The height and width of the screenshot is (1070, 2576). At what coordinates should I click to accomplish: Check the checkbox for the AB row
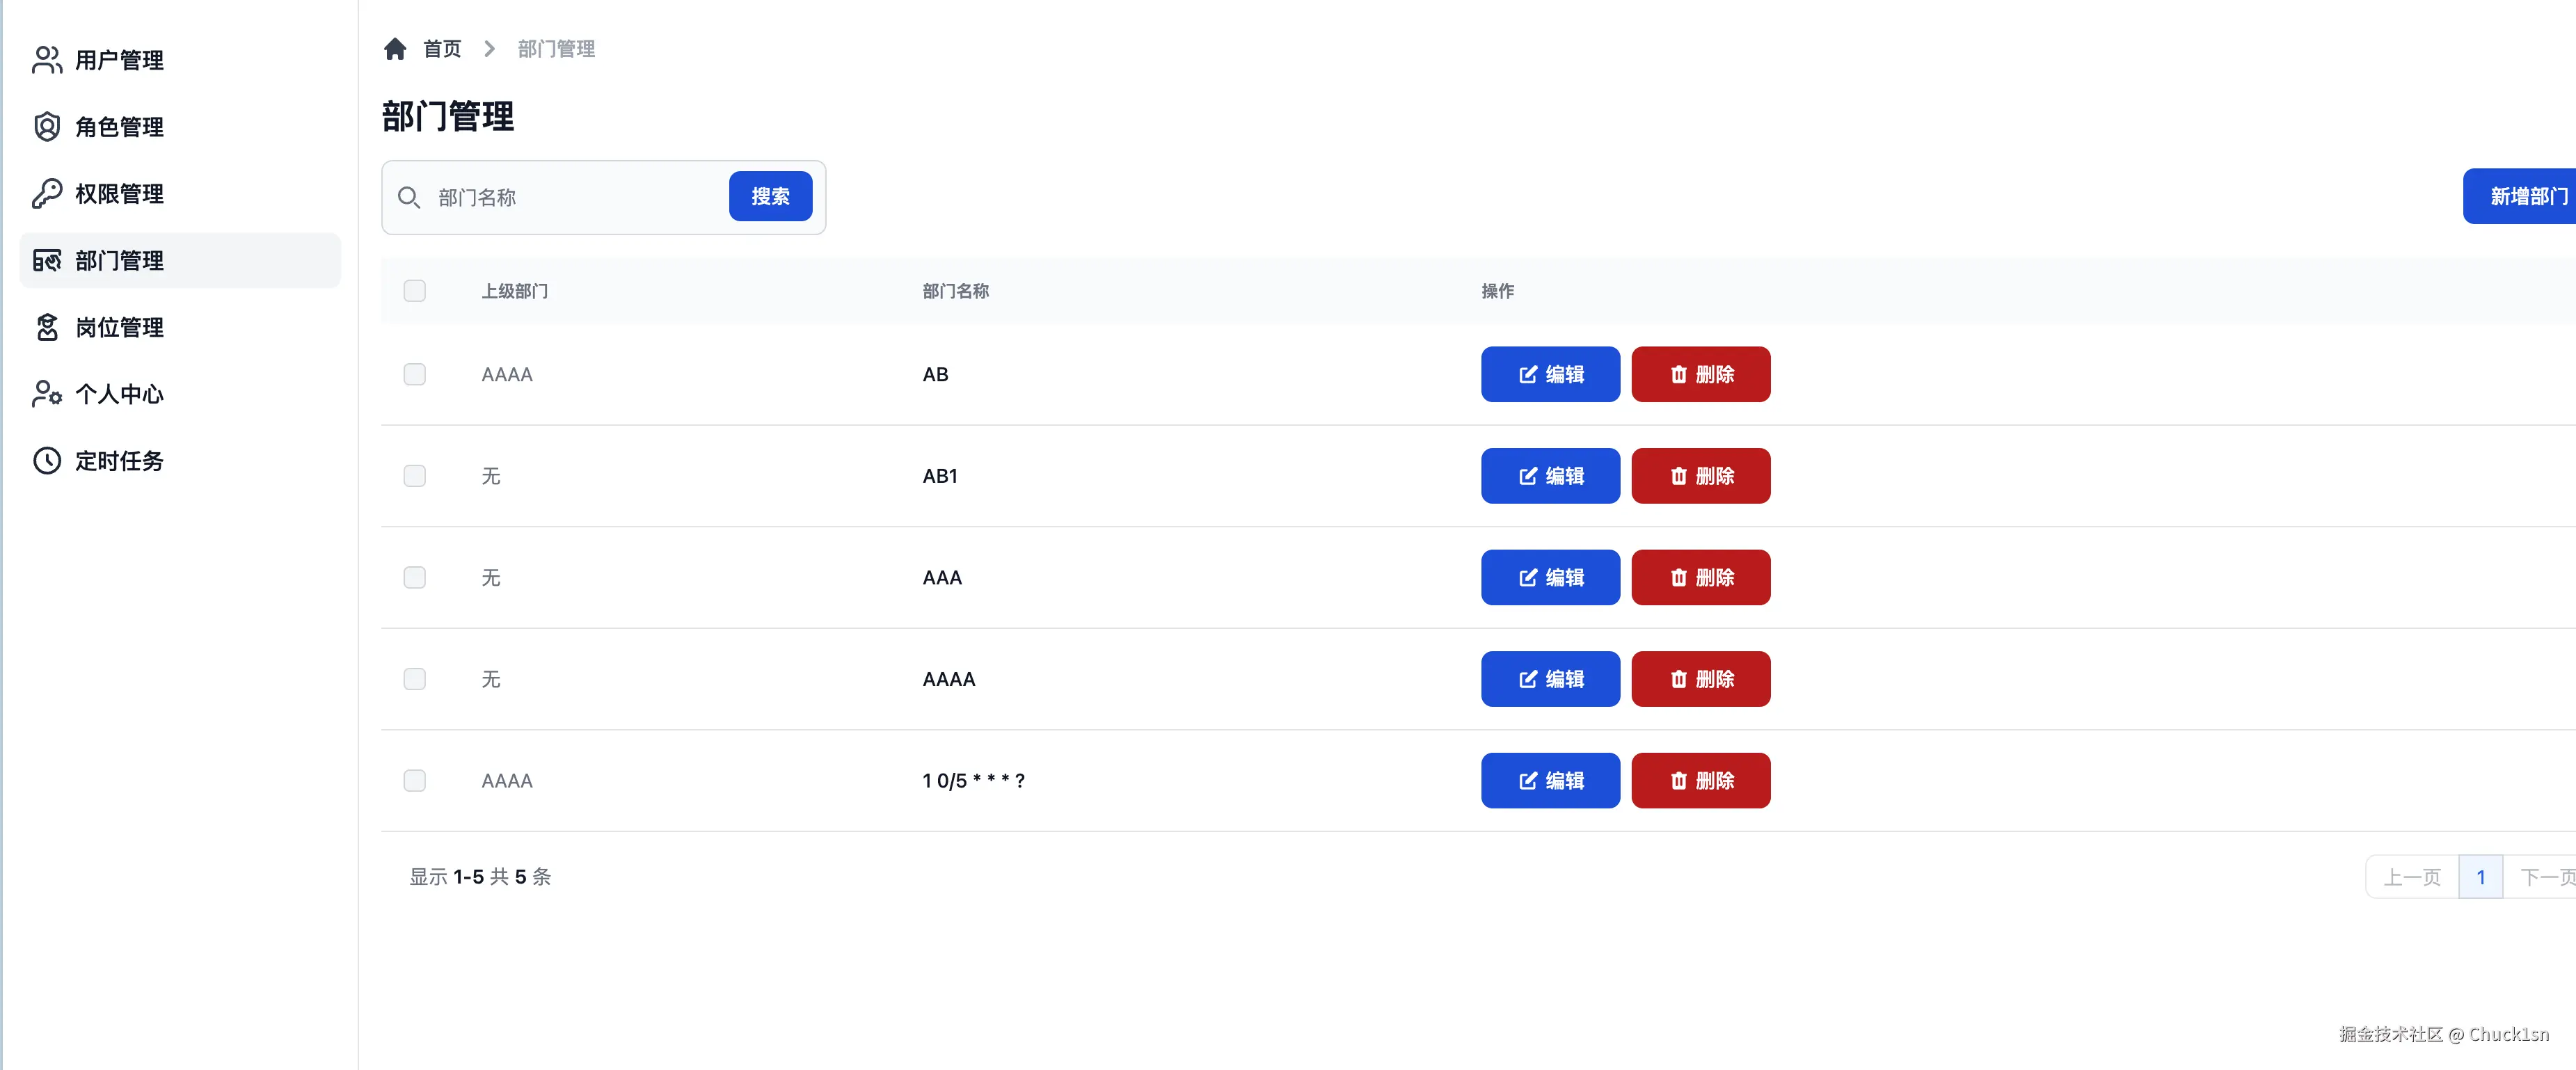click(414, 374)
